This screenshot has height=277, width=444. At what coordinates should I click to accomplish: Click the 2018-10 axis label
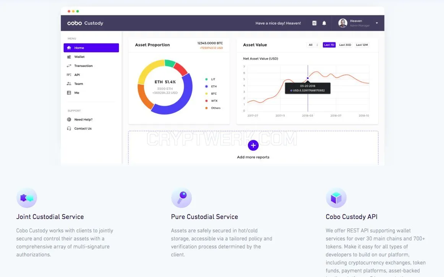[x=364, y=116]
